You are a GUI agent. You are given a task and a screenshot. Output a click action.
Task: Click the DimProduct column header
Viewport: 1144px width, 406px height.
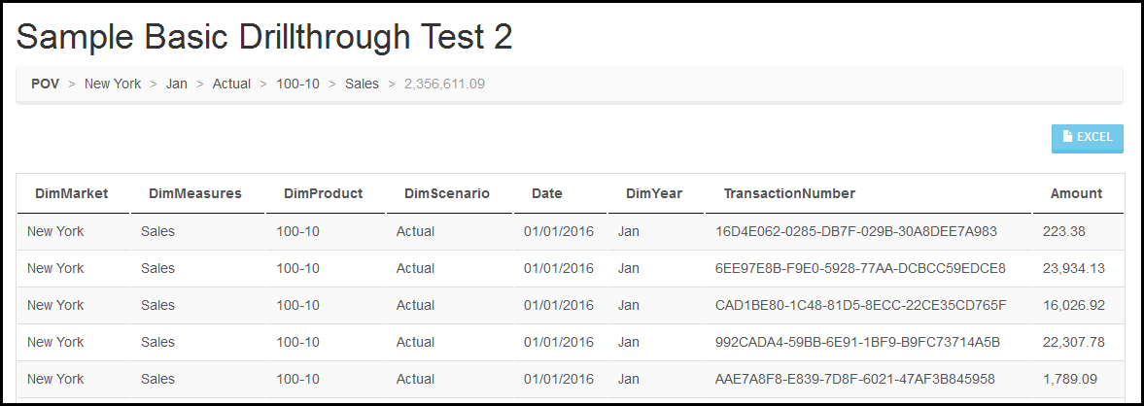(324, 193)
